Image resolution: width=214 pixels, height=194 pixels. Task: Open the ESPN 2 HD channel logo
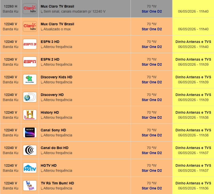point(30,62)
